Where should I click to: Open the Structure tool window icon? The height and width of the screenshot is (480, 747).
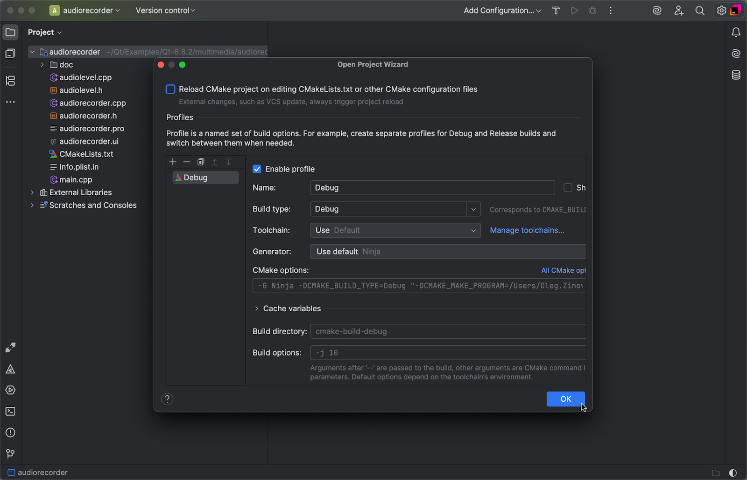pyautogui.click(x=10, y=81)
